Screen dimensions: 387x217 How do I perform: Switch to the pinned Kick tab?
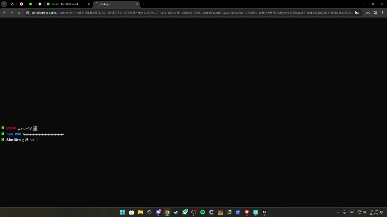[x=31, y=4]
